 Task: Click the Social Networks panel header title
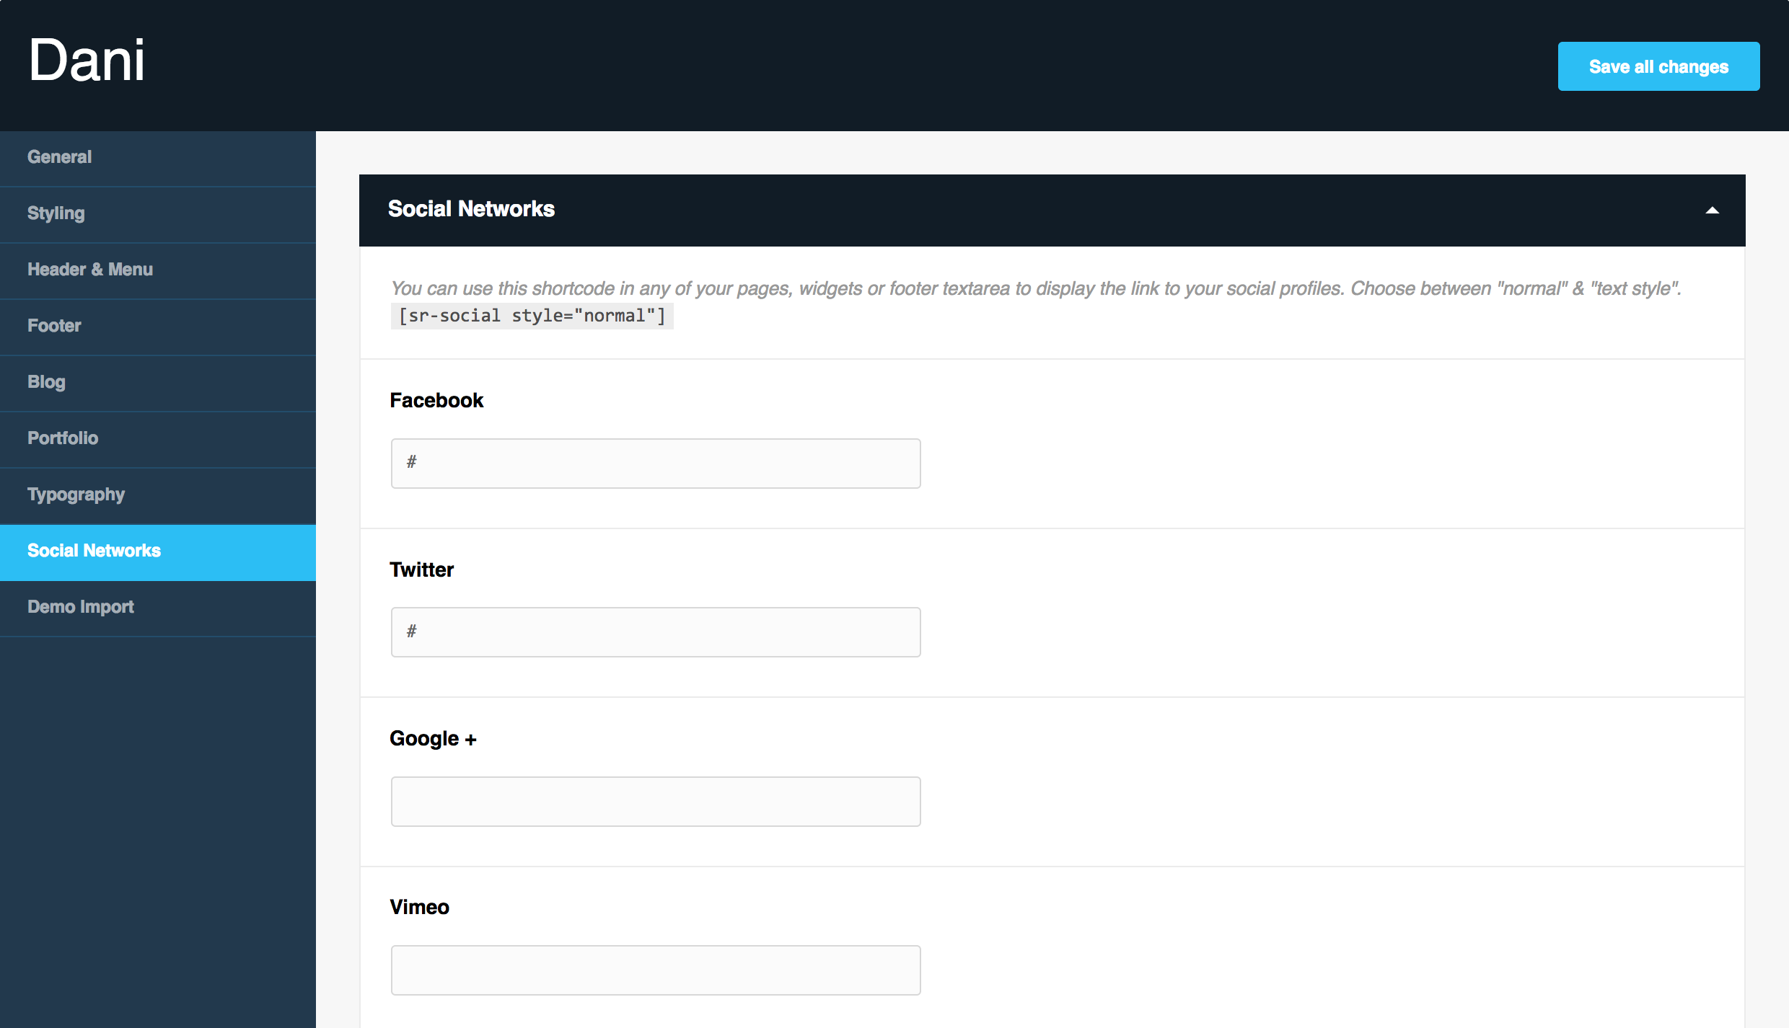[x=471, y=209]
